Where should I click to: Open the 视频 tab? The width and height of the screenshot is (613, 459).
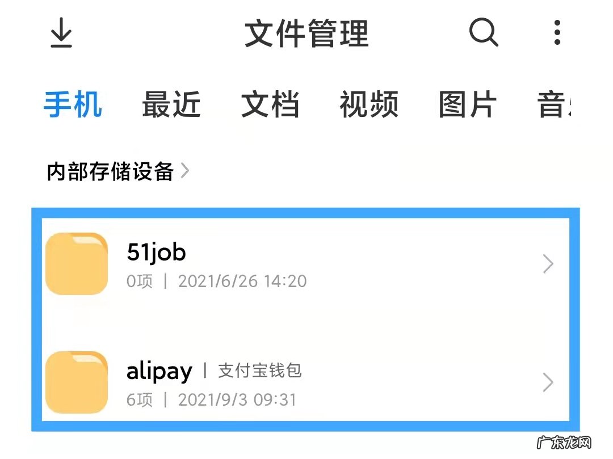tap(370, 104)
